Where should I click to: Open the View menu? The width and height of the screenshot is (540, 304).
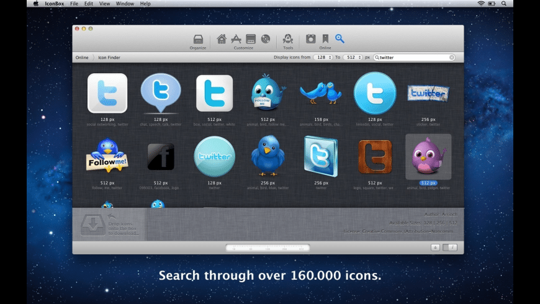[104, 4]
